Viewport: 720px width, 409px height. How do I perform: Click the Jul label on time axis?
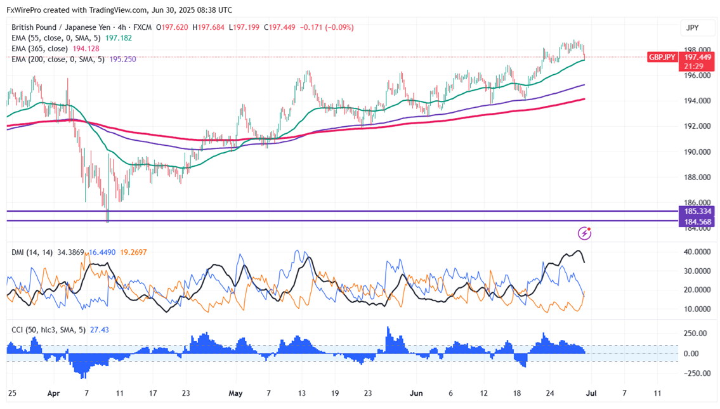pos(591,393)
